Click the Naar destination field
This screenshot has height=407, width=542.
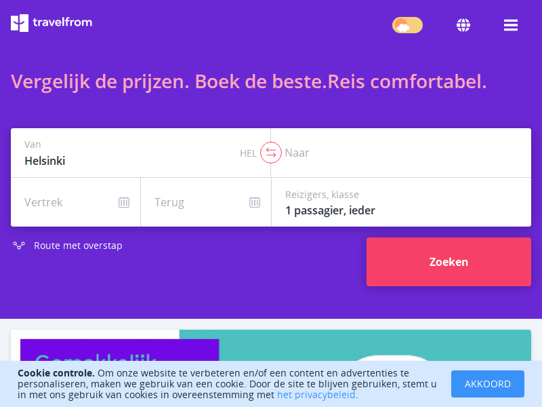pyautogui.click(x=401, y=153)
